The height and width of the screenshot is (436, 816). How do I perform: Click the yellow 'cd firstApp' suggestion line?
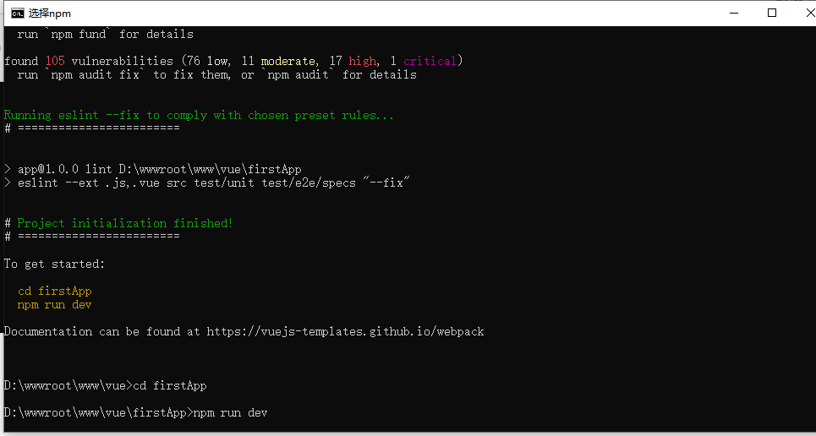[x=55, y=291]
